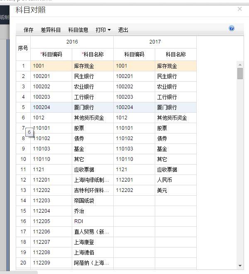Select 2017 name cell 应收票据

point(176,170)
